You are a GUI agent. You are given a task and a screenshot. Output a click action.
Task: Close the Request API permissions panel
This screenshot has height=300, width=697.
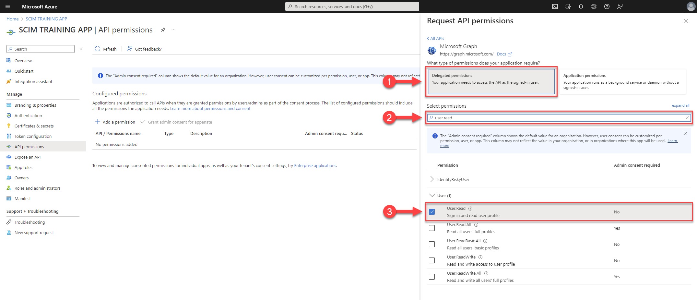[x=686, y=21]
